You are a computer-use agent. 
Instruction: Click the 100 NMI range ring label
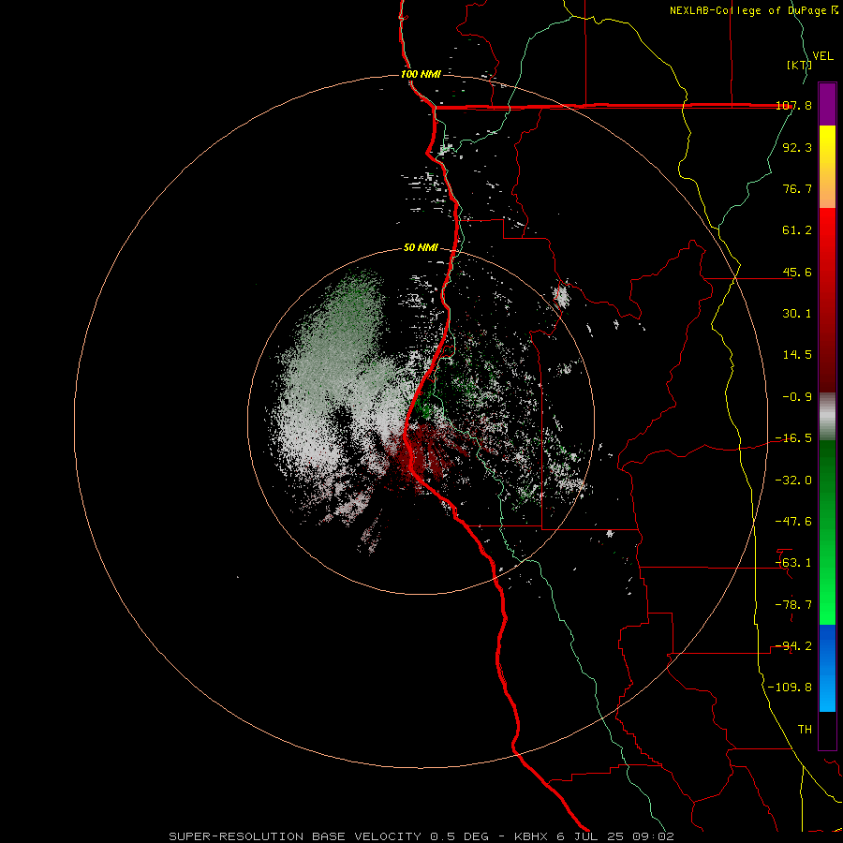point(421,74)
